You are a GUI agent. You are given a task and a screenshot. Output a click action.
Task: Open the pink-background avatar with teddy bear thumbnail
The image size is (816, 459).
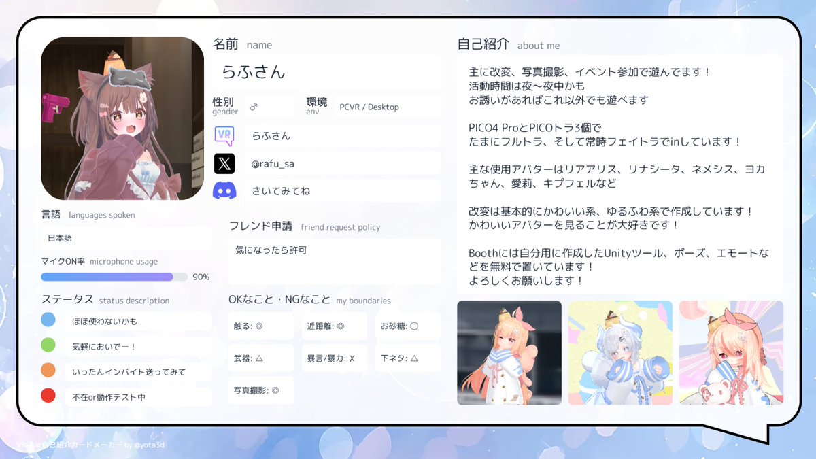coord(731,353)
